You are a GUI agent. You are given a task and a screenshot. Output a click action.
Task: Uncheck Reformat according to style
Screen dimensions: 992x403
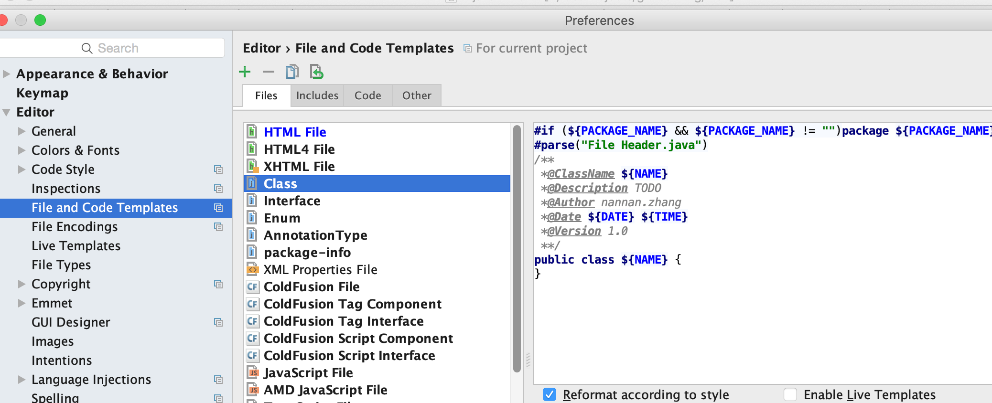pos(550,395)
